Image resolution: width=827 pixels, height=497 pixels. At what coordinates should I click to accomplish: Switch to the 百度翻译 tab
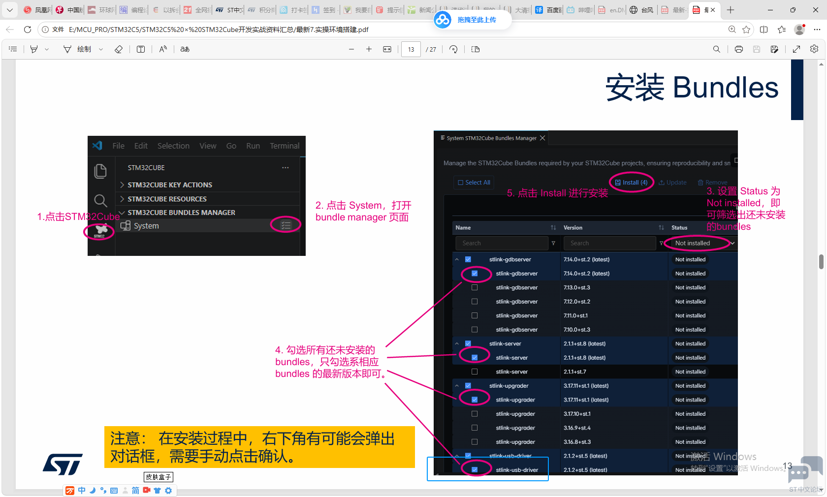[548, 10]
